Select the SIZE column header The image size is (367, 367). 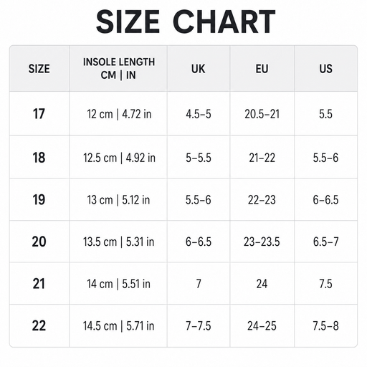pos(39,69)
